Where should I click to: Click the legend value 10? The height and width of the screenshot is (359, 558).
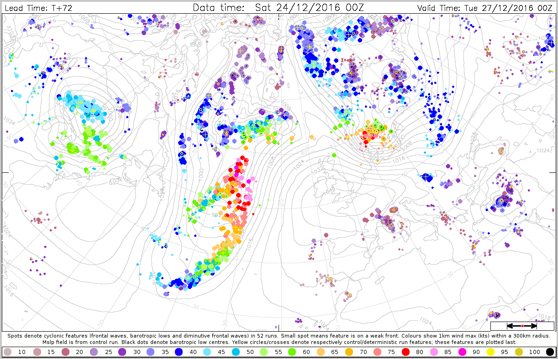(22, 352)
